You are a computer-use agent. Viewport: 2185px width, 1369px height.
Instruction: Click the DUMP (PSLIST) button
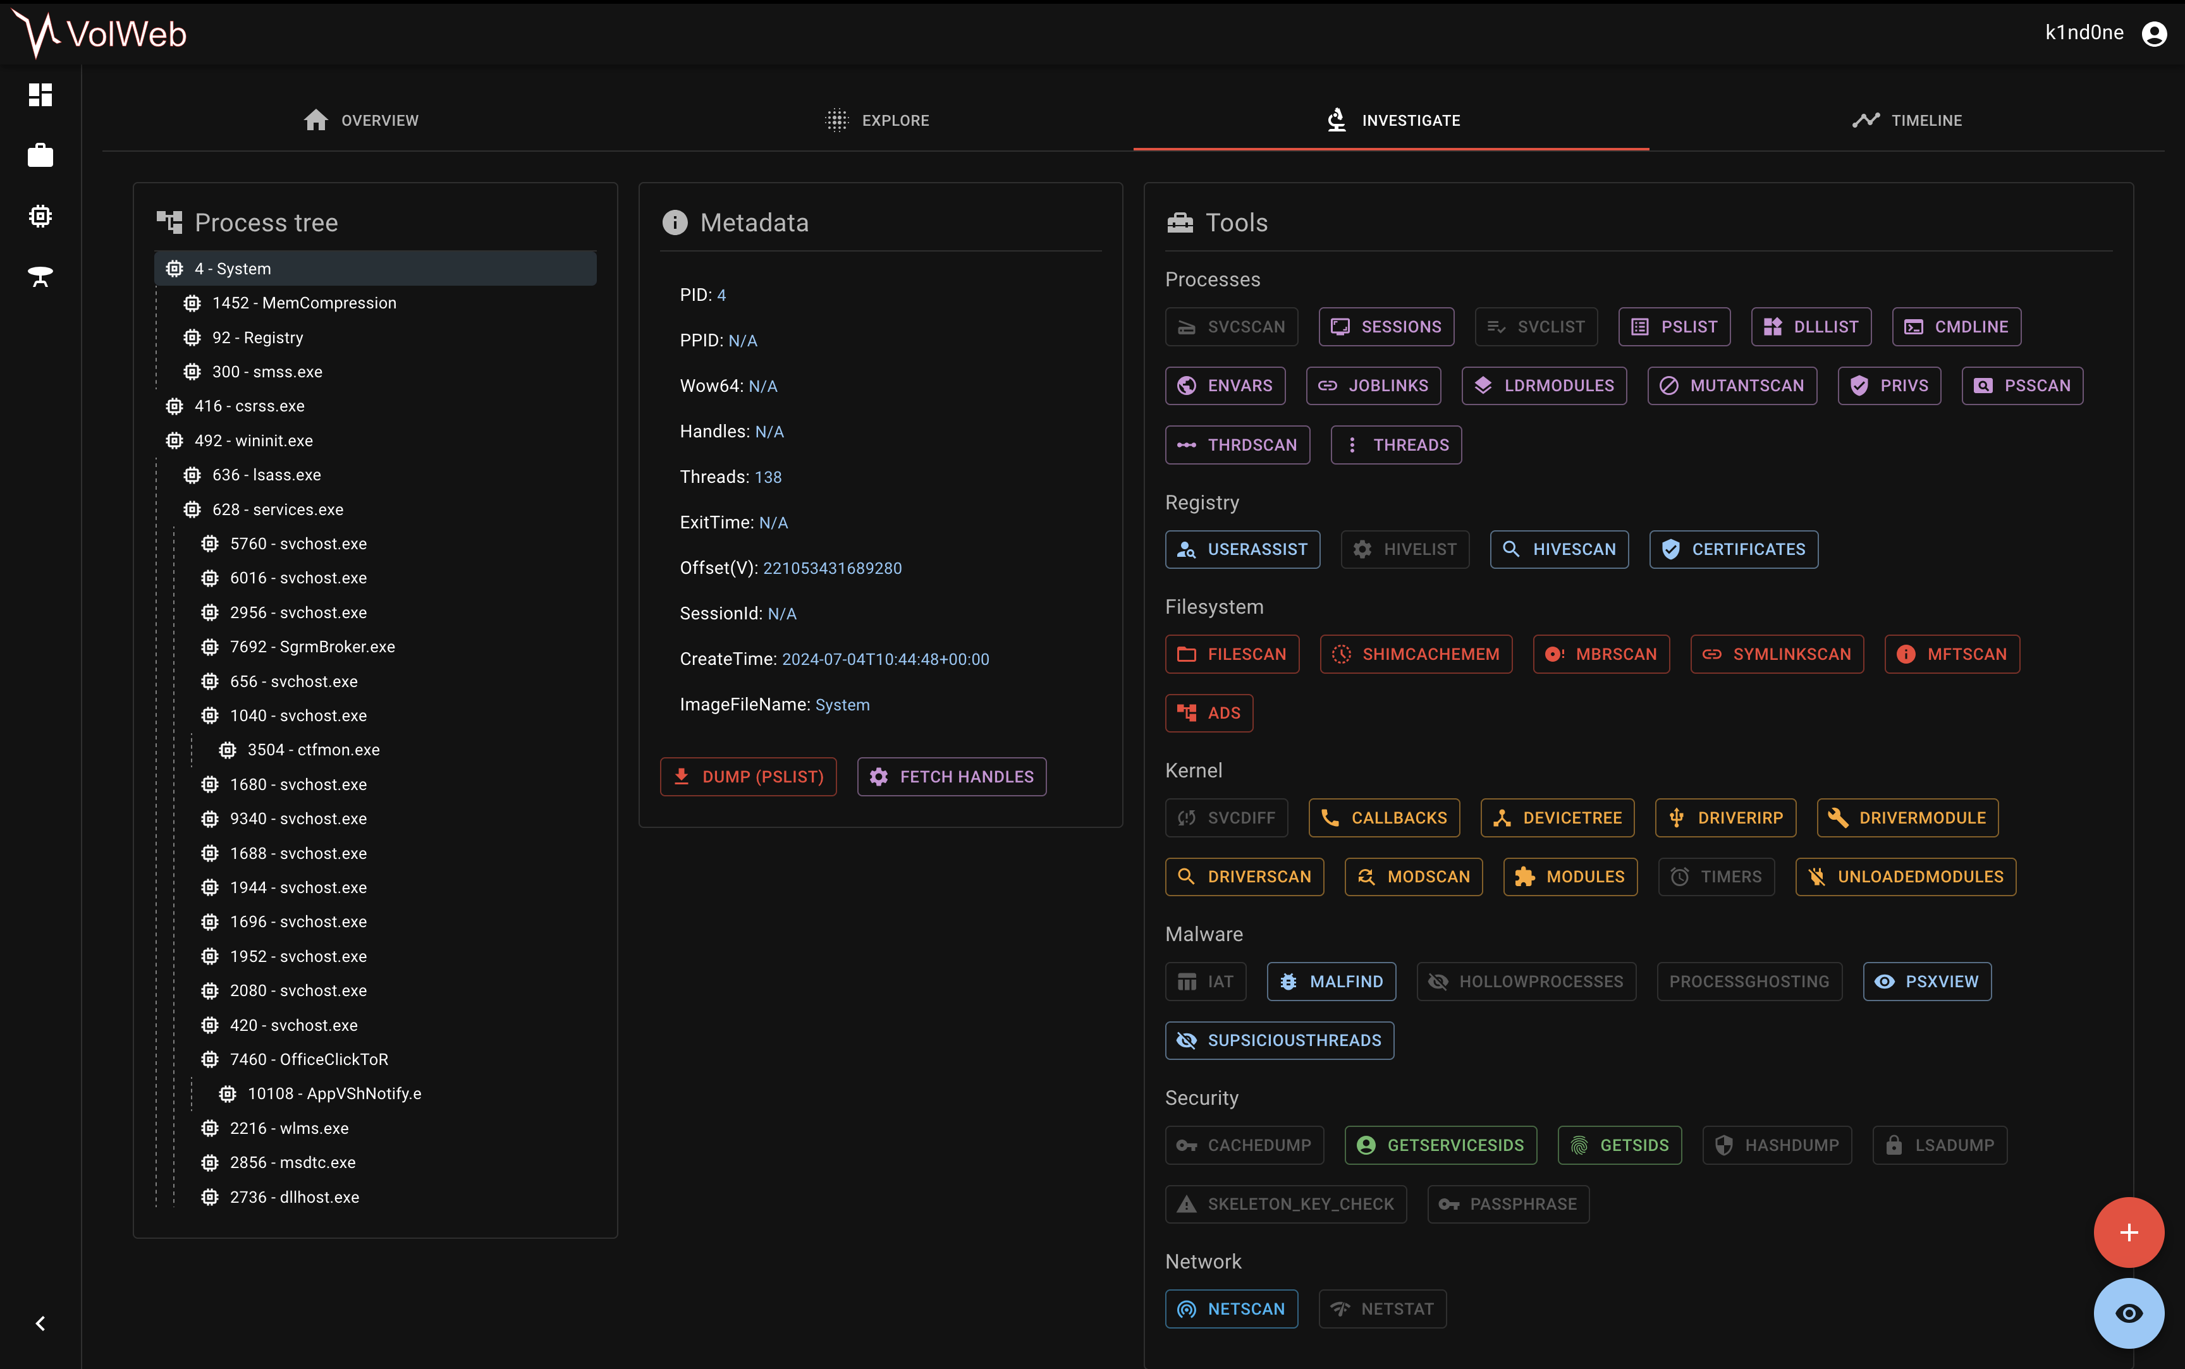[x=748, y=776]
